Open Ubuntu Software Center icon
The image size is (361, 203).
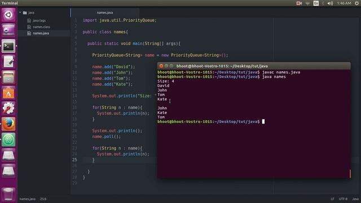tap(8, 93)
